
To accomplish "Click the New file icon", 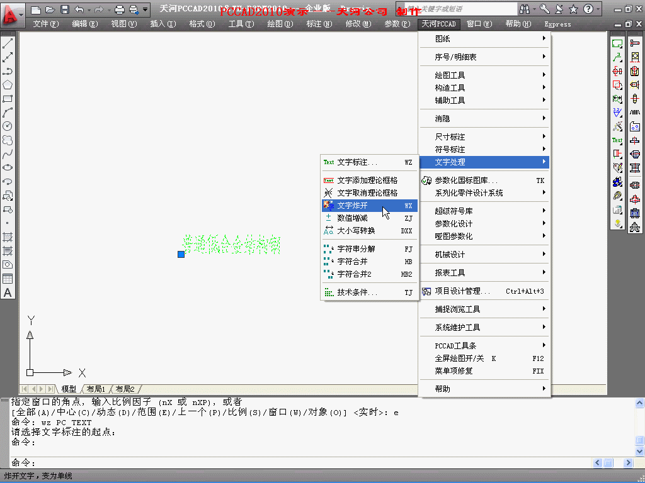I will click(x=36, y=9).
